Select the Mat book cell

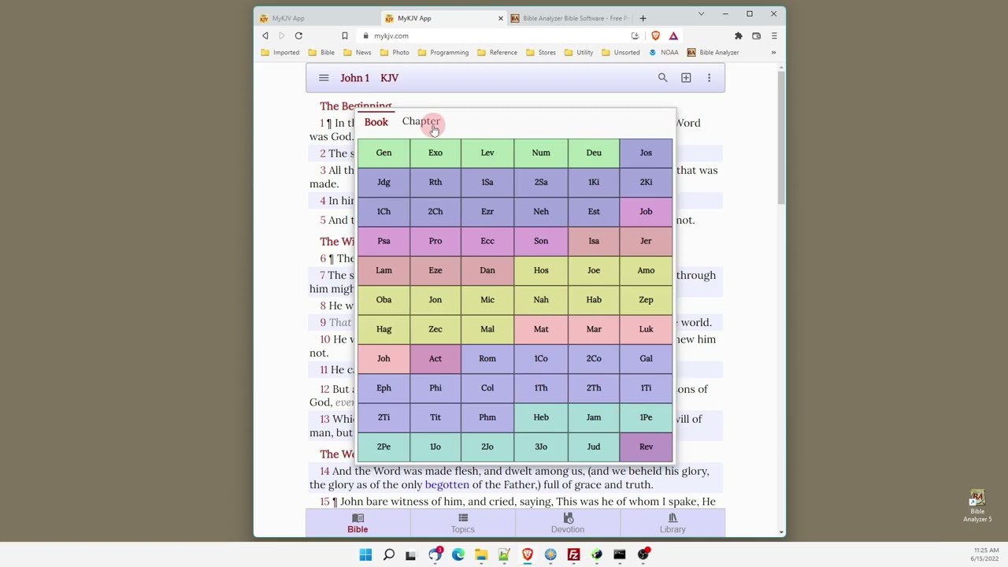(x=541, y=329)
